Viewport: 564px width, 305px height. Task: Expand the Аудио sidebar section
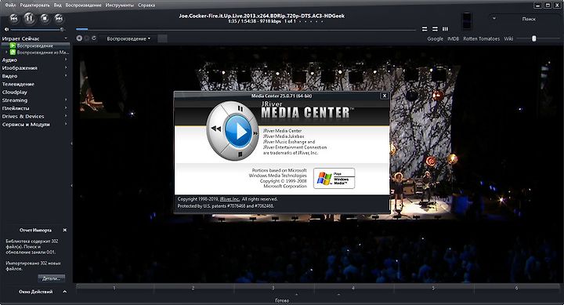point(34,60)
